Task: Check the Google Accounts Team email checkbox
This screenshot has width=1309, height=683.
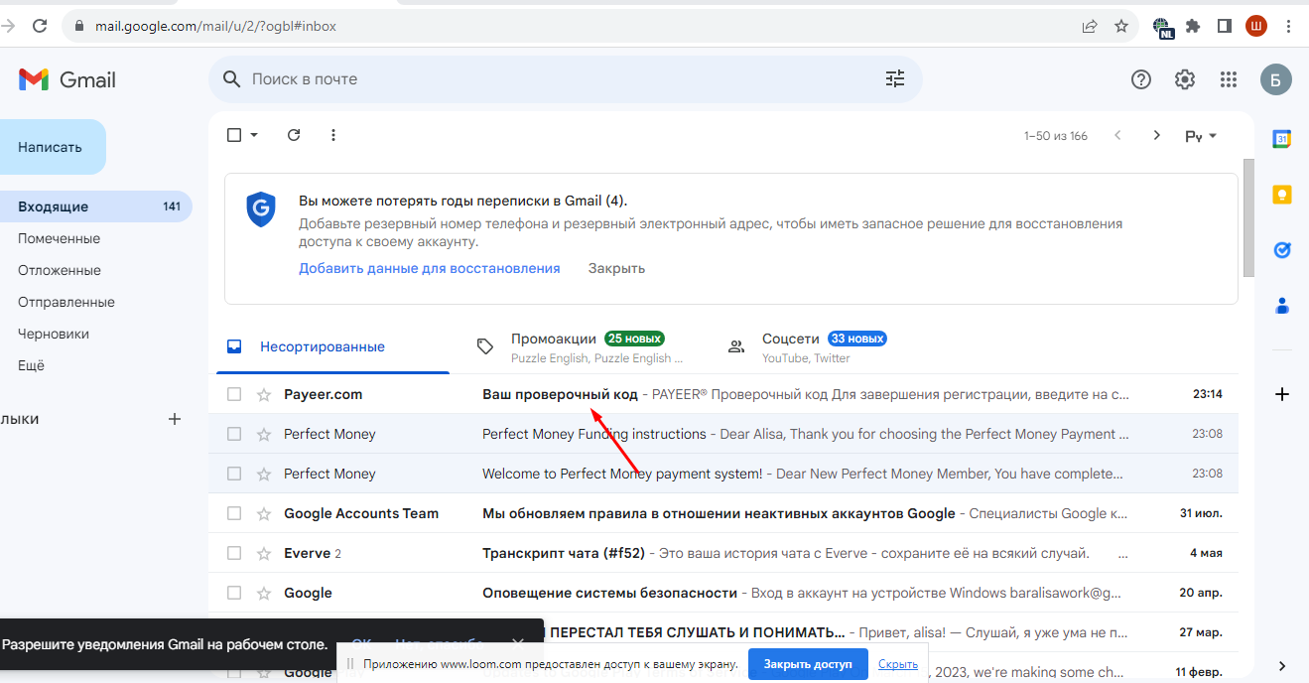Action: pyautogui.click(x=234, y=513)
